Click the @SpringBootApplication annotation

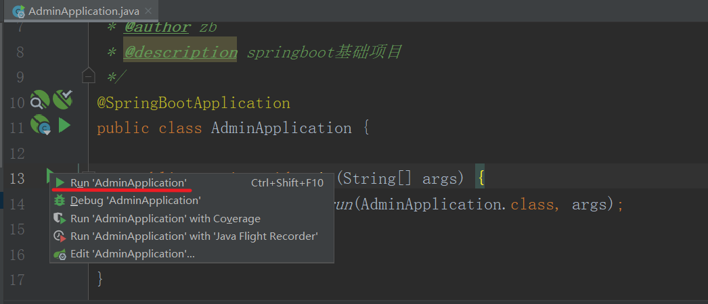[194, 103]
